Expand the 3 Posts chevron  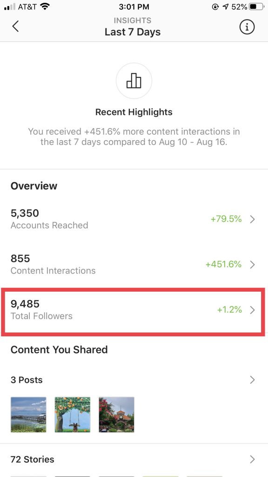click(x=252, y=380)
